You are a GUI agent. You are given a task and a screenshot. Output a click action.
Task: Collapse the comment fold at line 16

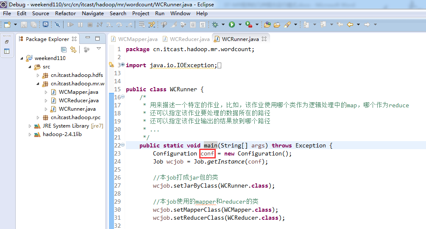(x=123, y=97)
